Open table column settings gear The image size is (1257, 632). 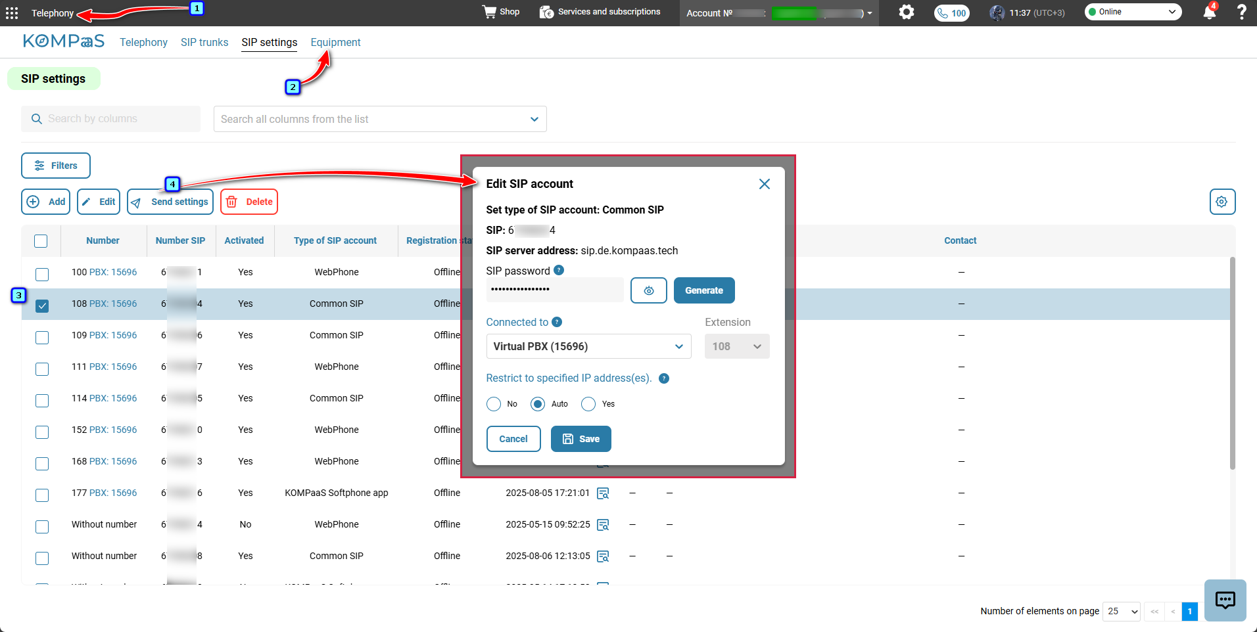click(1222, 202)
